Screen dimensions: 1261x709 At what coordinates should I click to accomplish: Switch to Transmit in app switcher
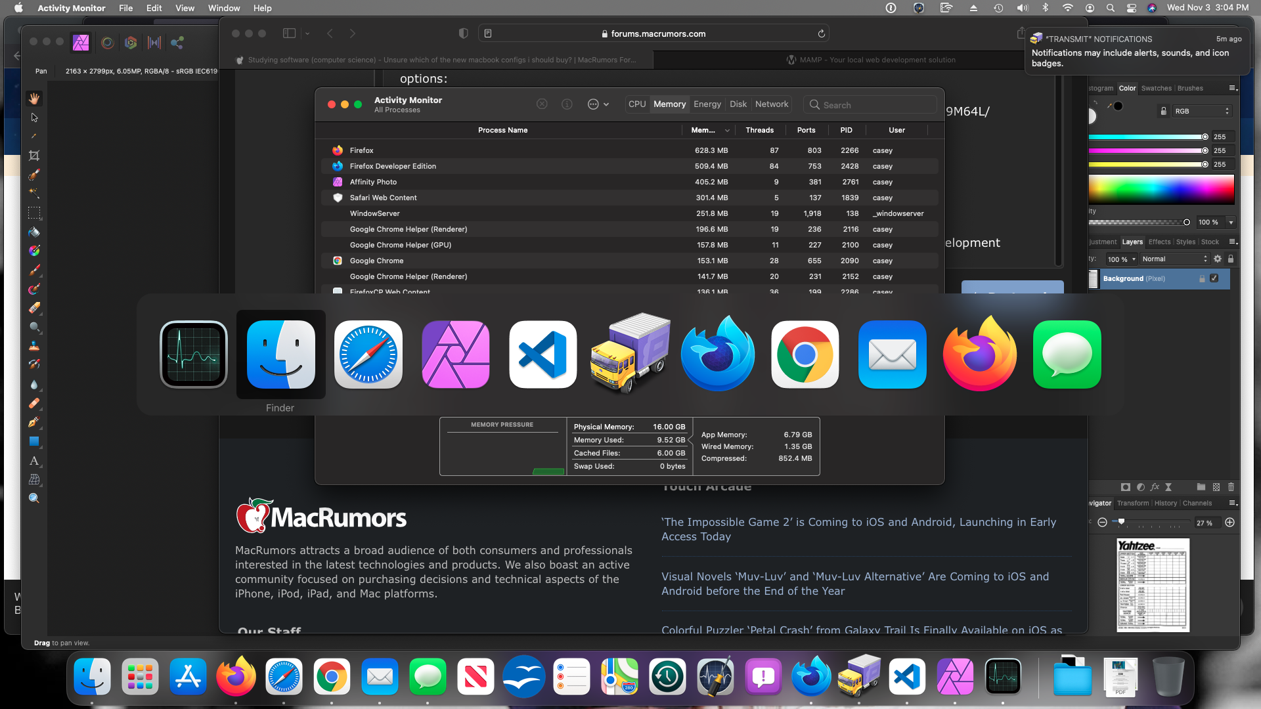point(630,354)
